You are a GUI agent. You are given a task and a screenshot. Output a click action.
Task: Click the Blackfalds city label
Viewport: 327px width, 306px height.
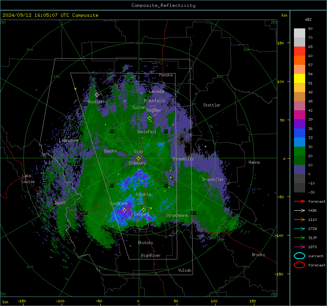(x=154, y=101)
